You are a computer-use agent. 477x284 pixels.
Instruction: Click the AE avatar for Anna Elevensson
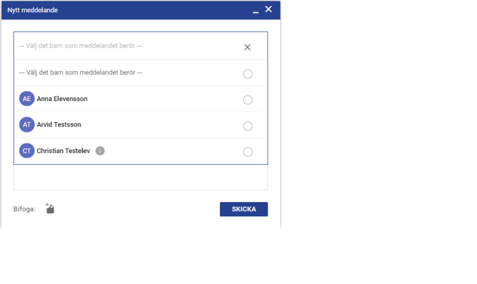(x=27, y=99)
